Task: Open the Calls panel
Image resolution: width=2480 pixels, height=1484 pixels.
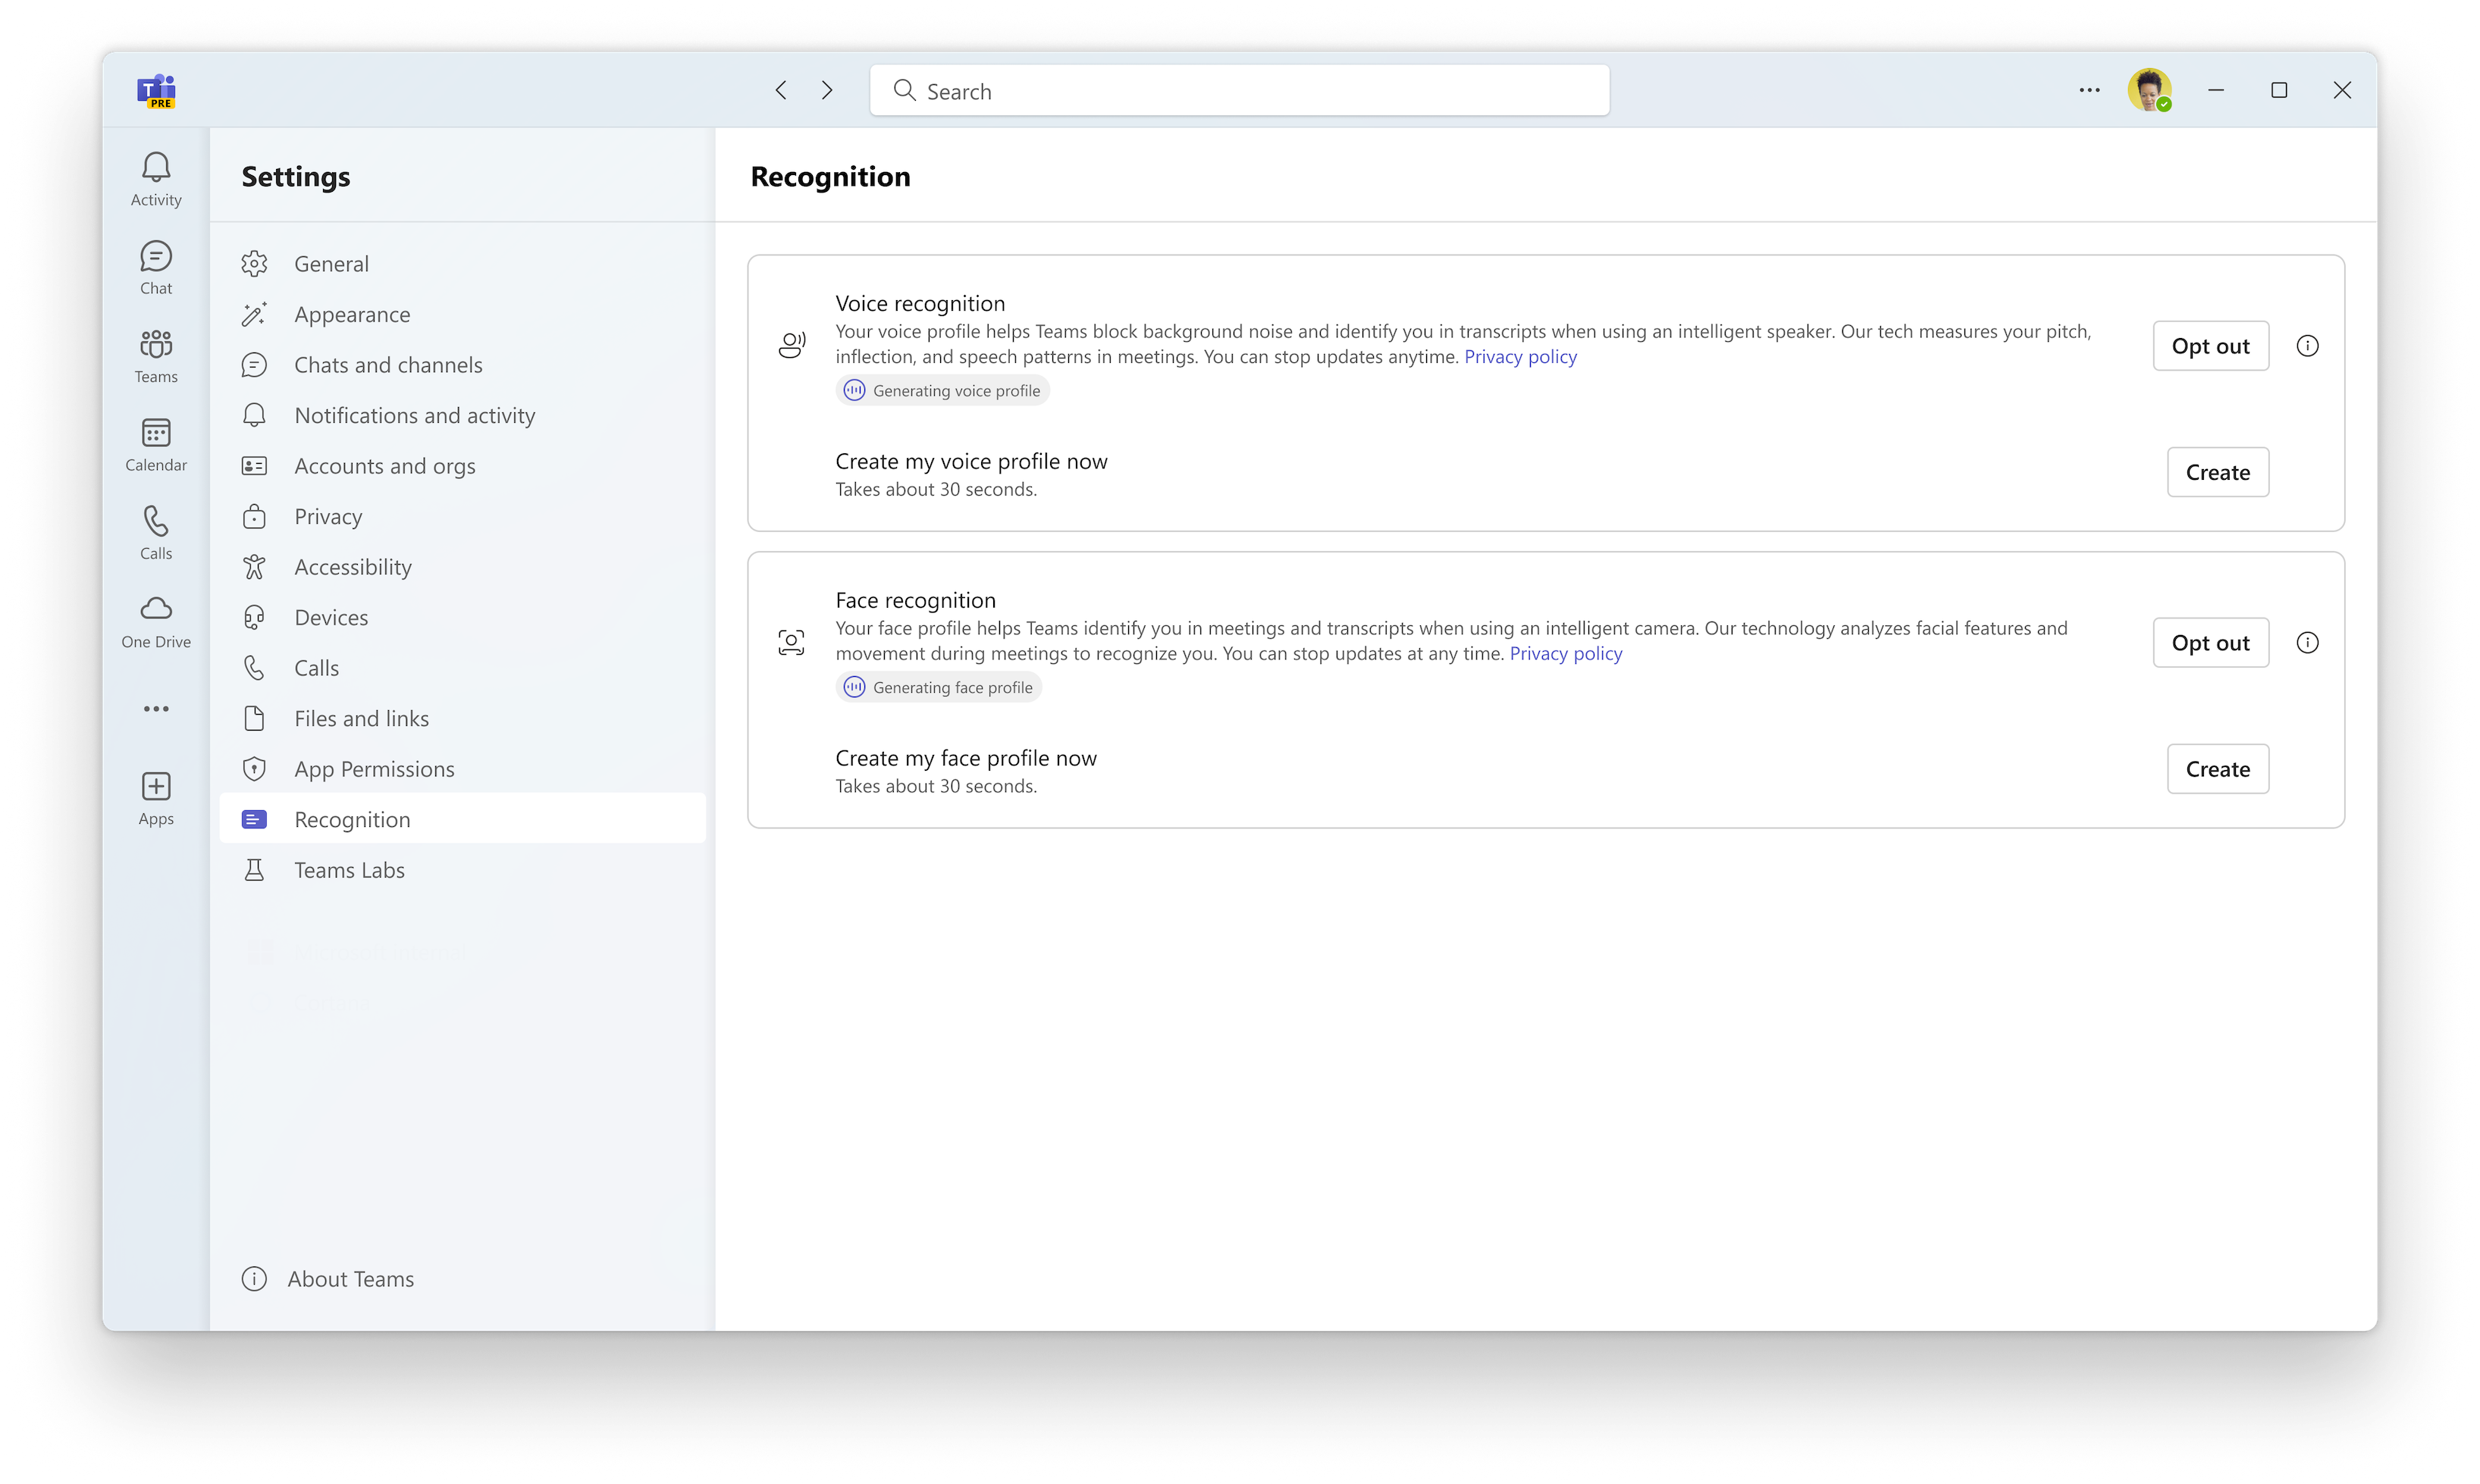Action: coord(156,531)
